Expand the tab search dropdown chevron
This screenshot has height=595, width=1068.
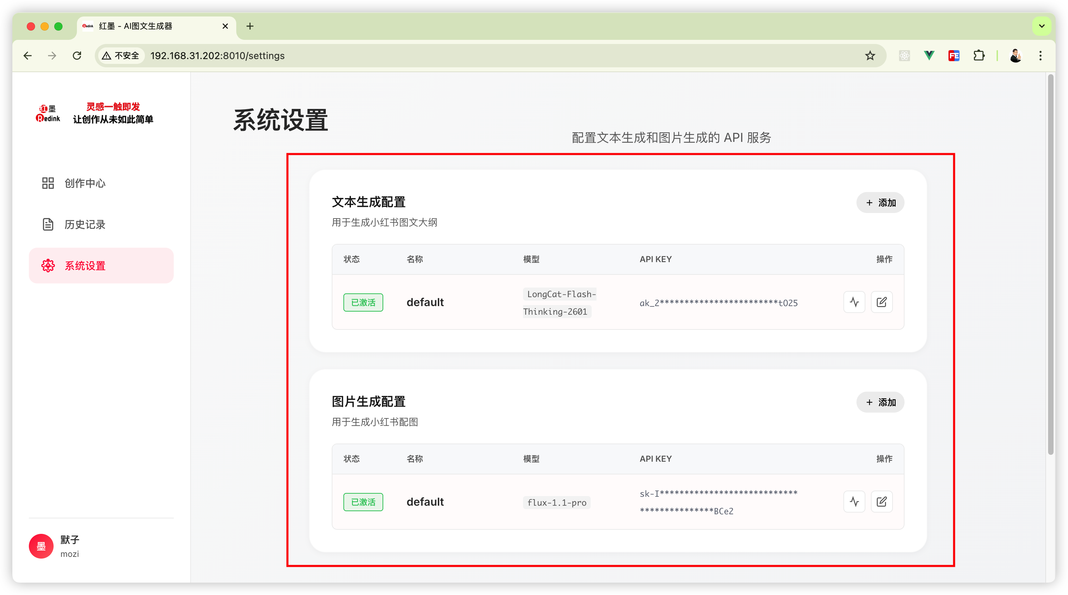pos(1042,26)
